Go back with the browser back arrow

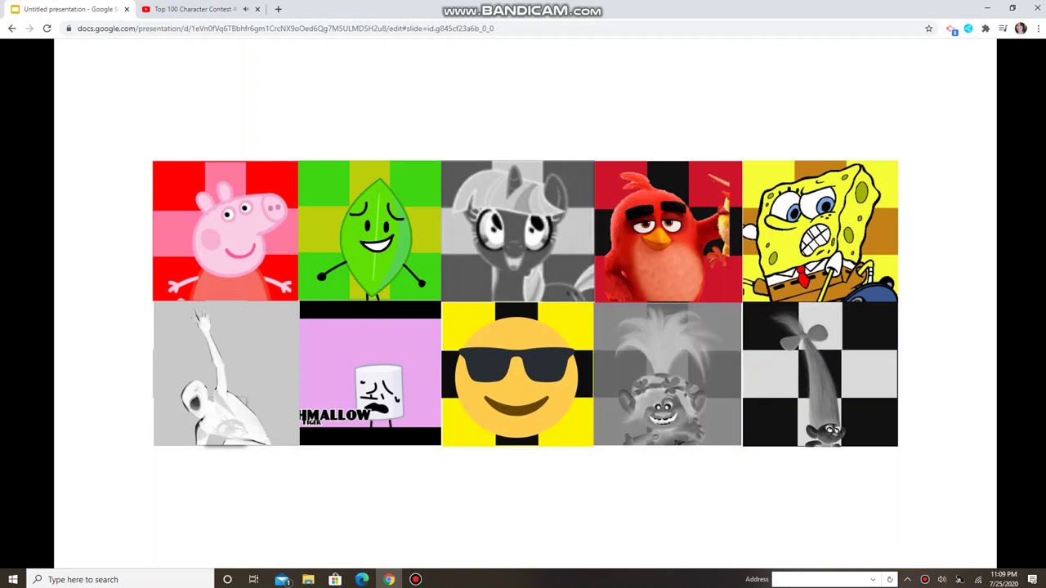(x=11, y=29)
